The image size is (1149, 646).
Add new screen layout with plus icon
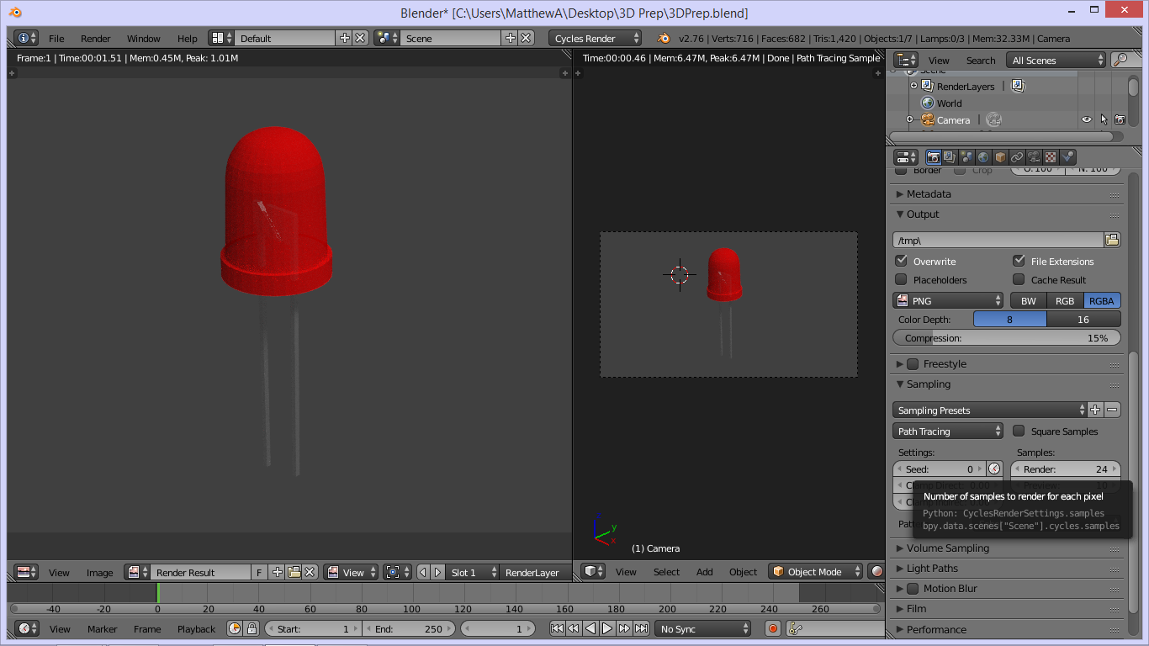(x=344, y=38)
